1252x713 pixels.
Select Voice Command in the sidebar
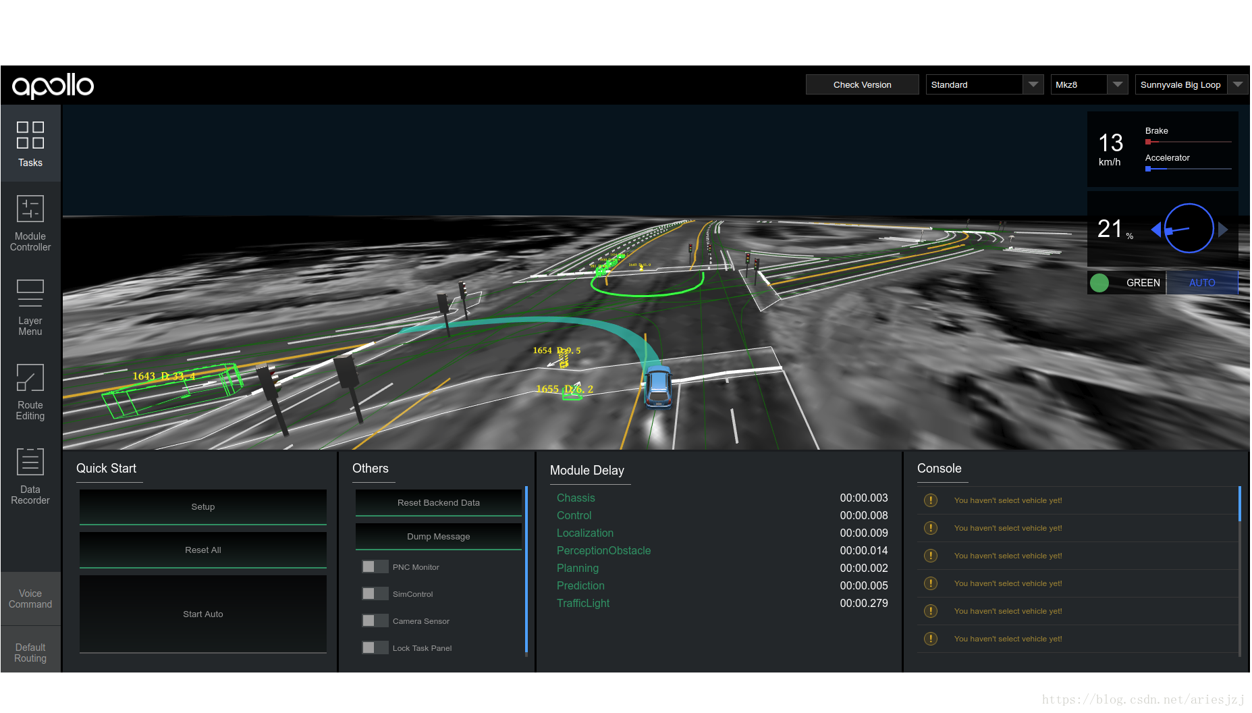pyautogui.click(x=30, y=599)
